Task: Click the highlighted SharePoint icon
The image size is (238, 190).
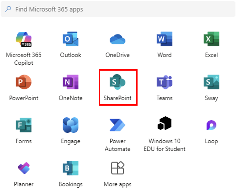Action: (118, 82)
